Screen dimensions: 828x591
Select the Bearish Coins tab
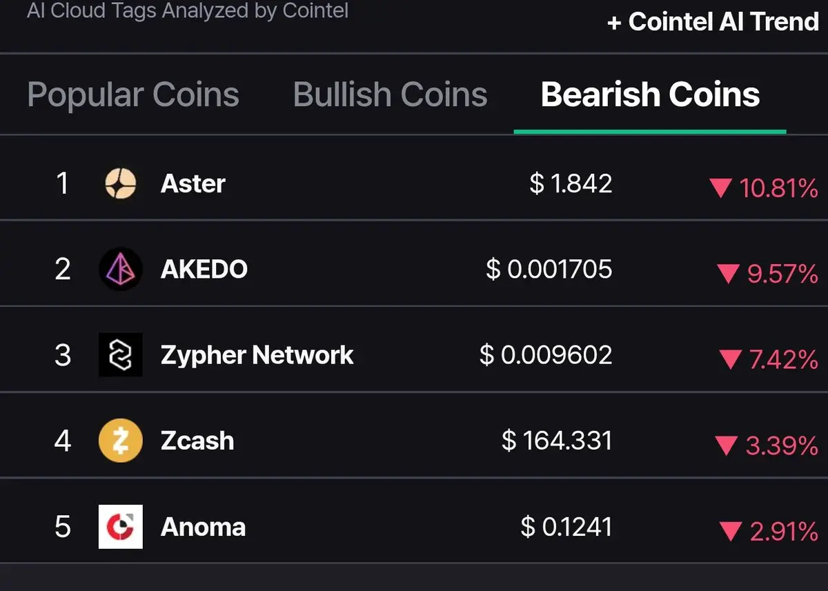[650, 94]
